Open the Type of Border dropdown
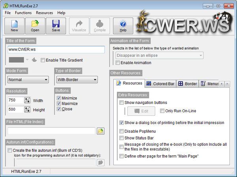The width and height of the screenshot is (237, 177). coord(77,79)
